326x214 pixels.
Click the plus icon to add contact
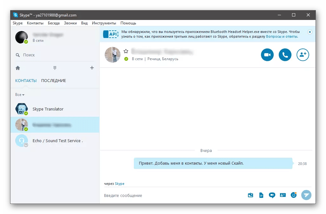click(x=92, y=68)
